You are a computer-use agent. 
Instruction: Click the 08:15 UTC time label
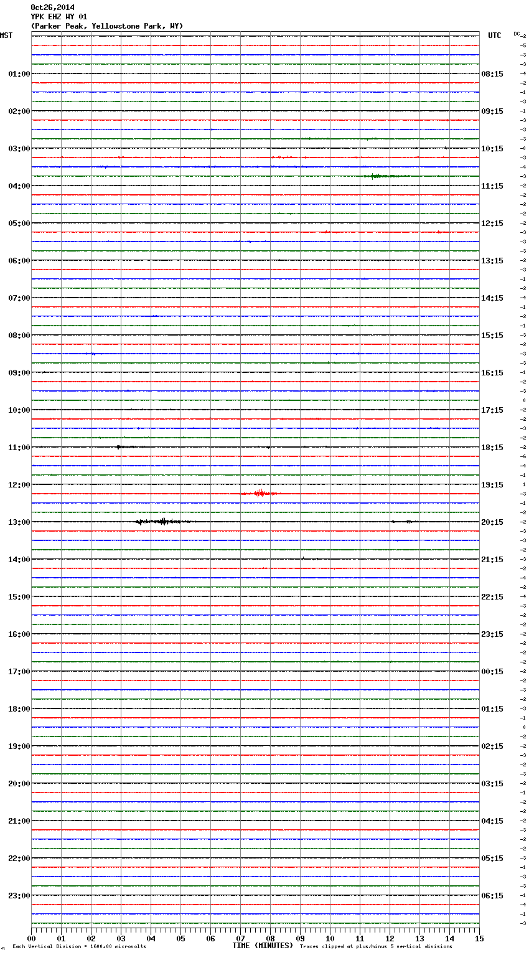click(x=492, y=74)
